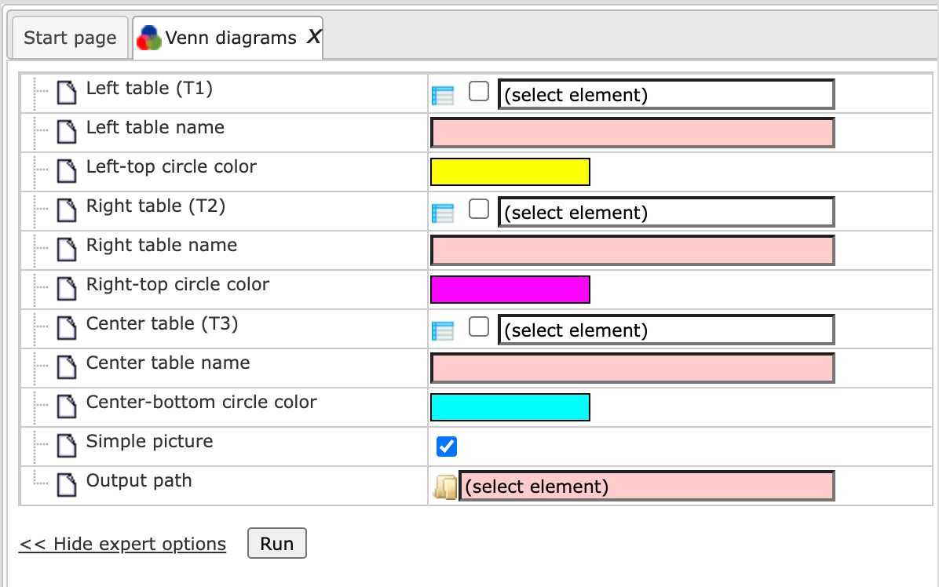Open the magenta Right-top circle color swatch

click(510, 290)
